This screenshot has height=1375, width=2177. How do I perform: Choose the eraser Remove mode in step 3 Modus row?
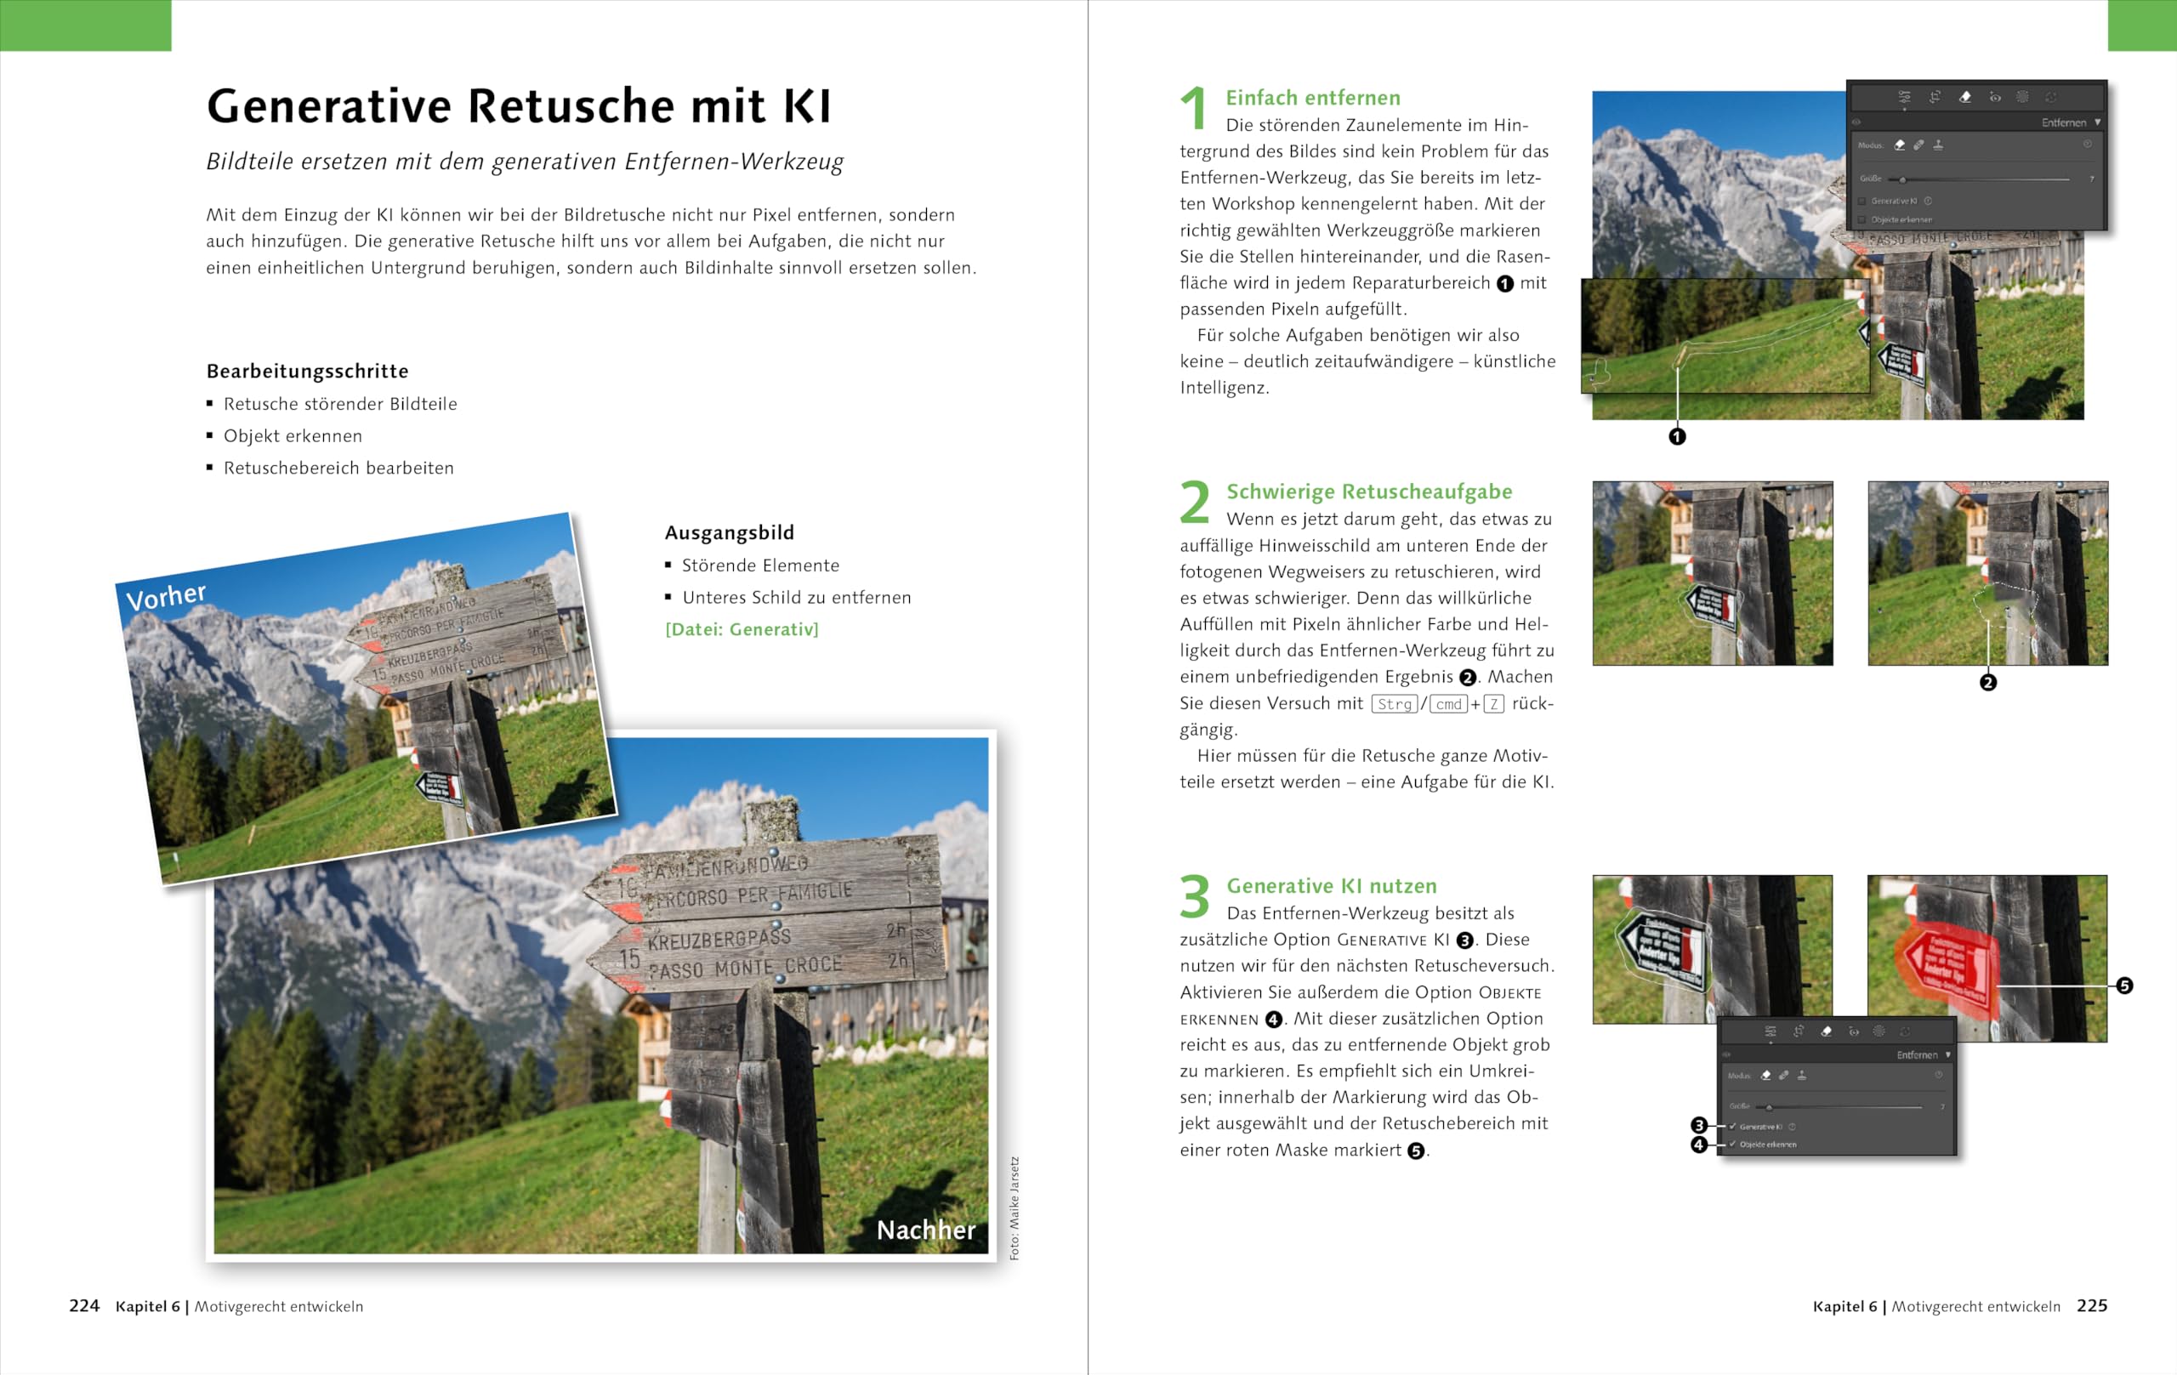pyautogui.click(x=1766, y=1077)
